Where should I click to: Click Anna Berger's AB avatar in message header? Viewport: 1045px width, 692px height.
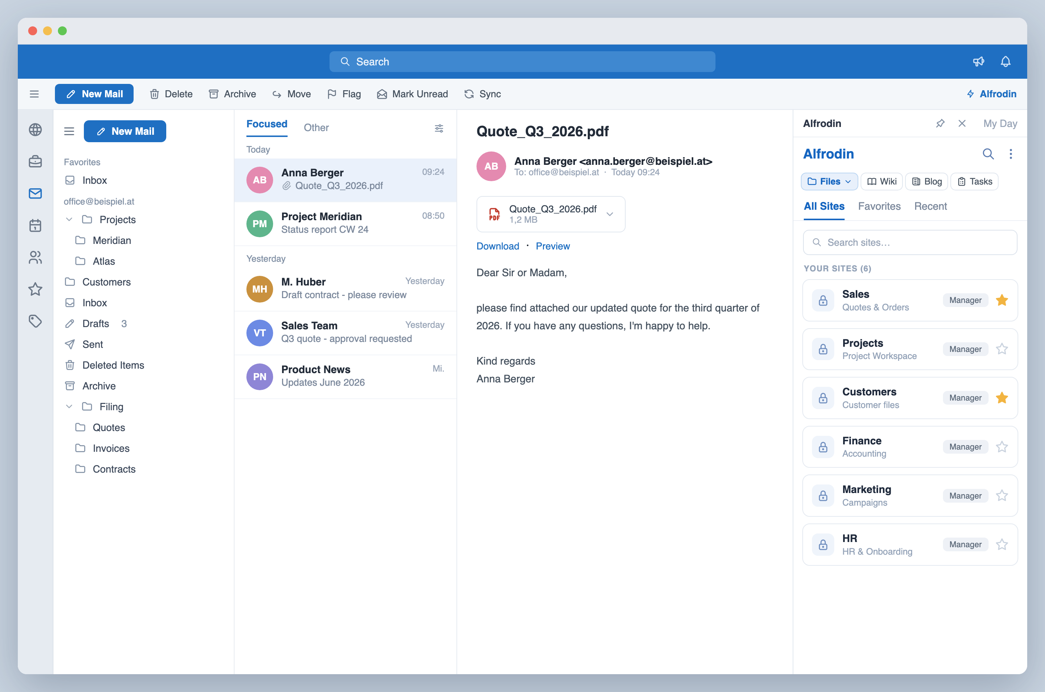(491, 166)
